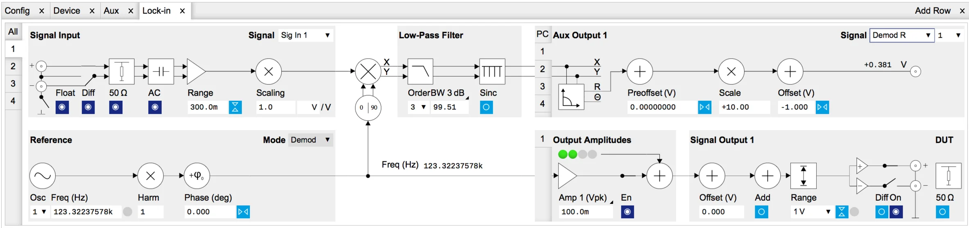Click the Signal Output Range block icon

click(x=804, y=176)
